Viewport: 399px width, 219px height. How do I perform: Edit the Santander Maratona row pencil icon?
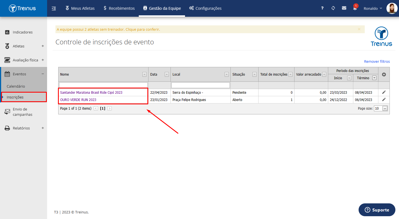[384, 92]
